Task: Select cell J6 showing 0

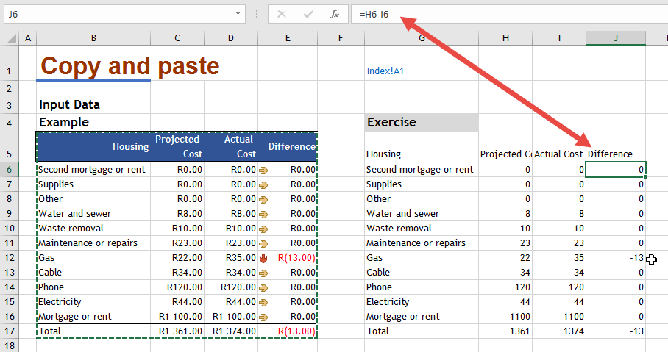Action: click(x=616, y=170)
